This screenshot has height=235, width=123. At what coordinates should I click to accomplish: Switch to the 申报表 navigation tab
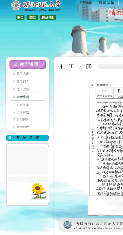(x=86, y=3)
